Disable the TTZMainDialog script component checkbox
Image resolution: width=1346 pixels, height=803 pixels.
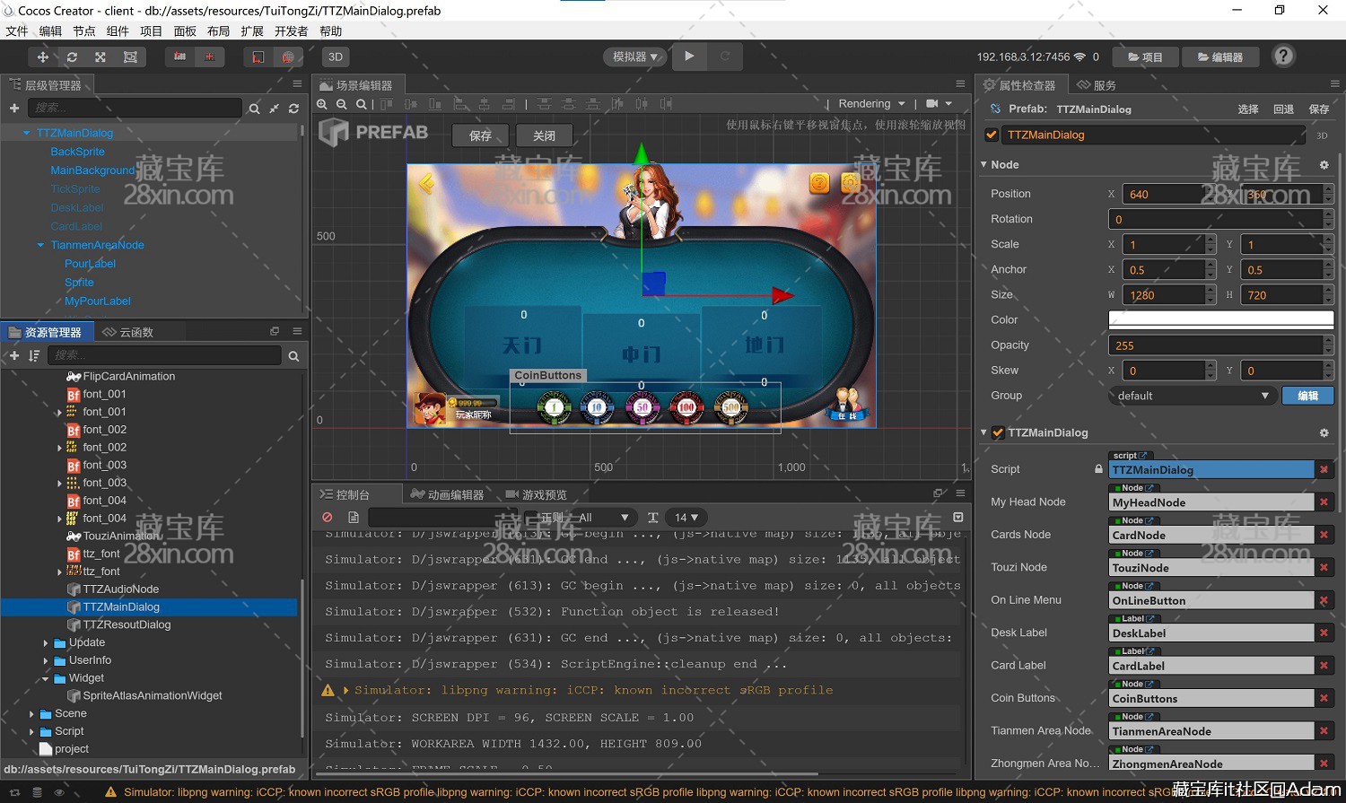(998, 432)
